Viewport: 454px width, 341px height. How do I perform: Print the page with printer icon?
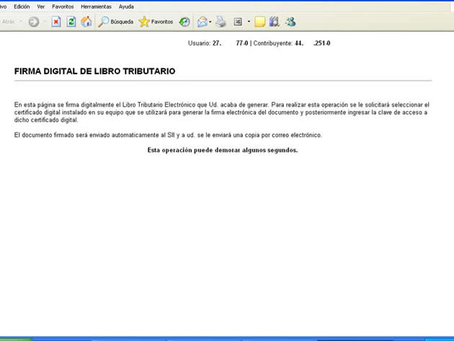(x=221, y=22)
